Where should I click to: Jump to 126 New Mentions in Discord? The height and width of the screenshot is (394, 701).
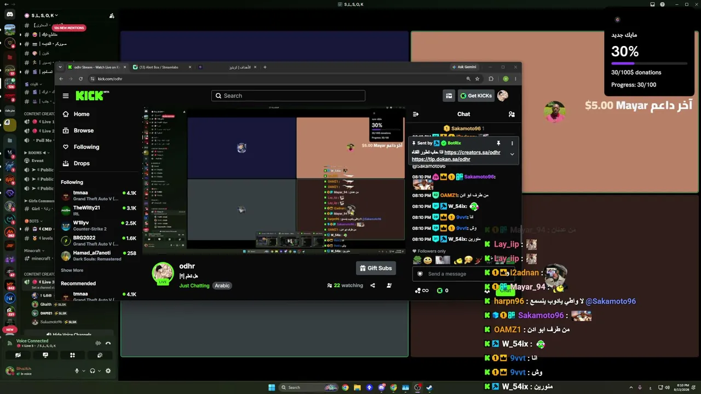click(69, 27)
